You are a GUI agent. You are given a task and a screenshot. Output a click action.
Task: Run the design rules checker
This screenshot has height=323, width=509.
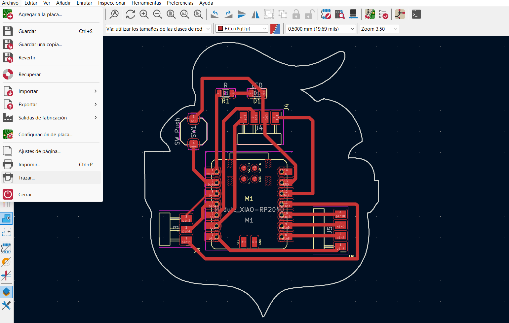pyautogui.click(x=384, y=14)
